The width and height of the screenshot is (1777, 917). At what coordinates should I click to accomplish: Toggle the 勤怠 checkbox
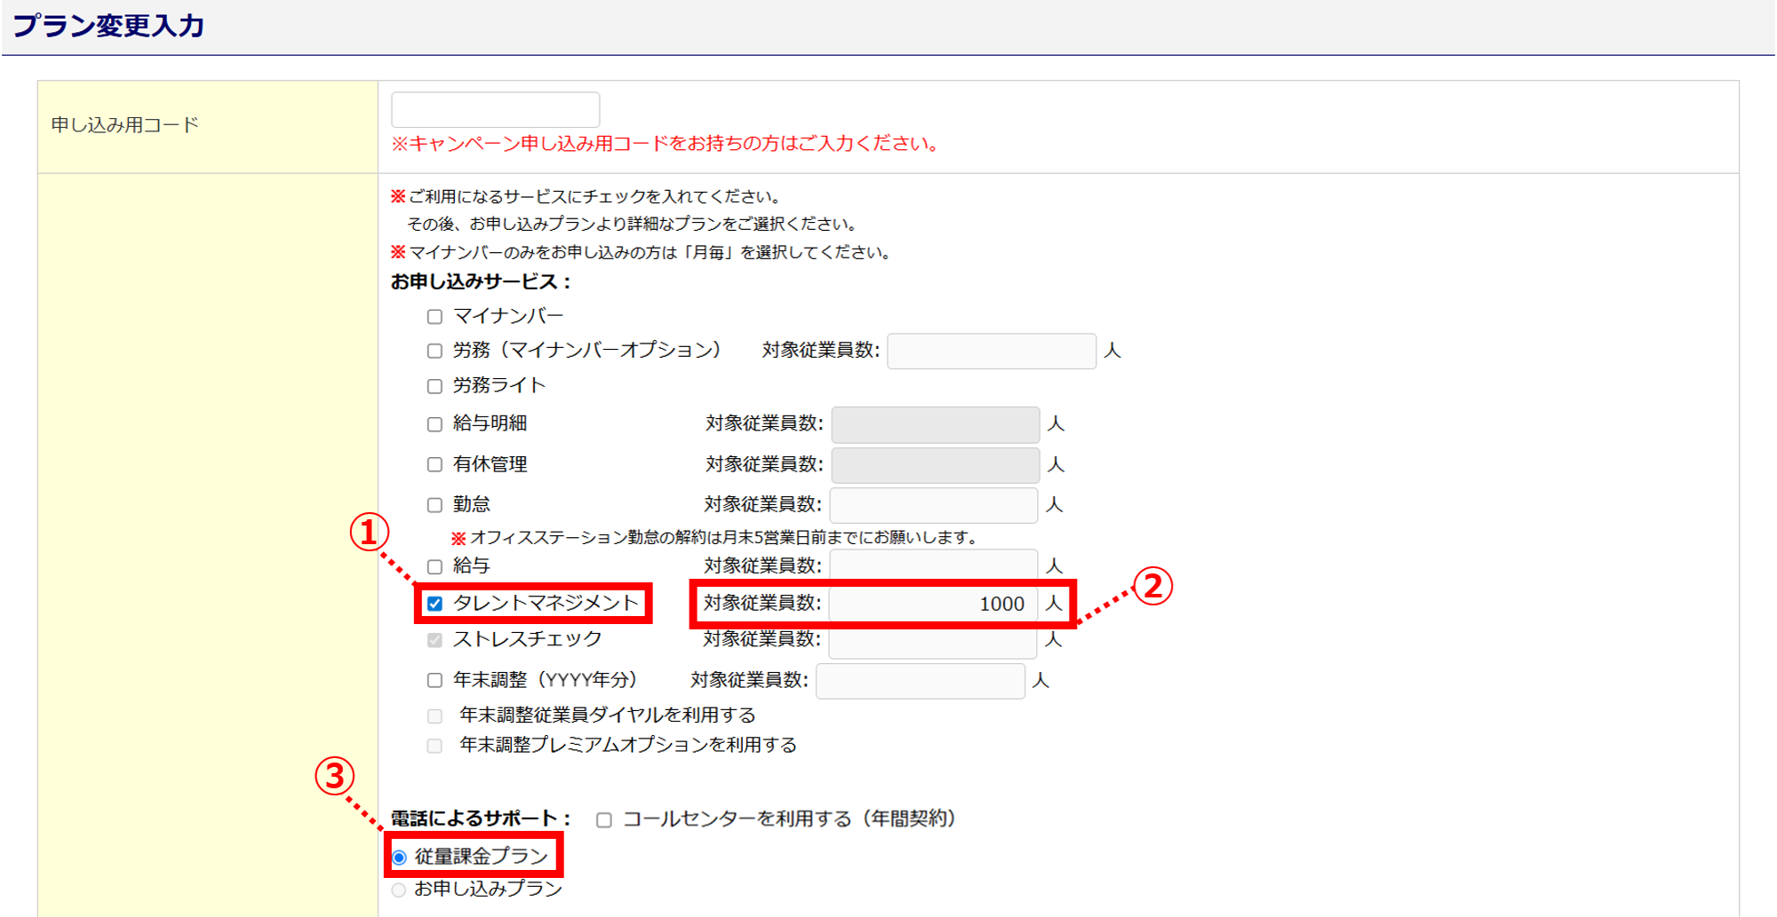[x=434, y=505]
